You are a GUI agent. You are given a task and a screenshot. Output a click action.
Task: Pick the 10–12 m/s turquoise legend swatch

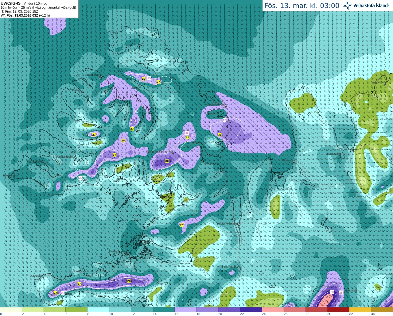(x=120, y=310)
